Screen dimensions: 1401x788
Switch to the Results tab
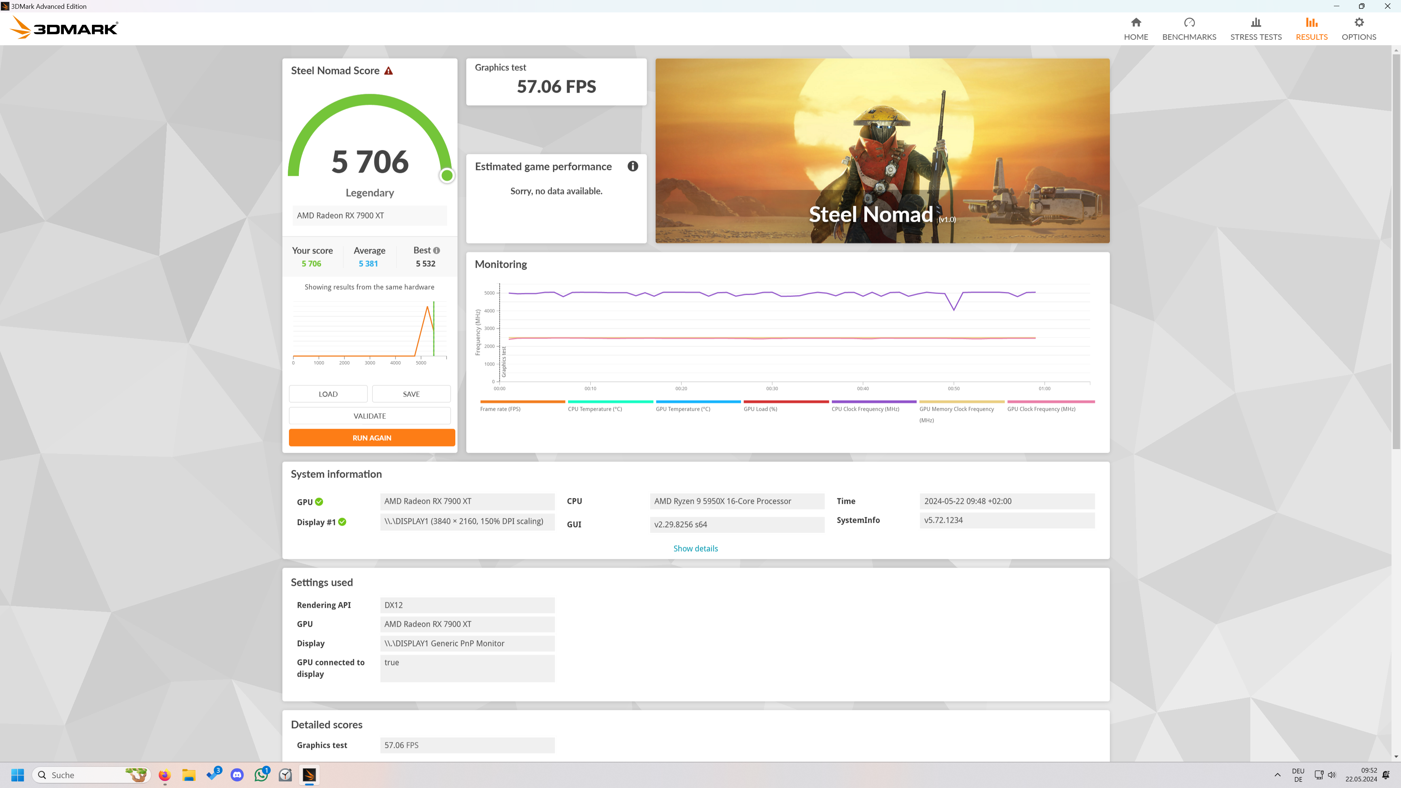[x=1311, y=28]
